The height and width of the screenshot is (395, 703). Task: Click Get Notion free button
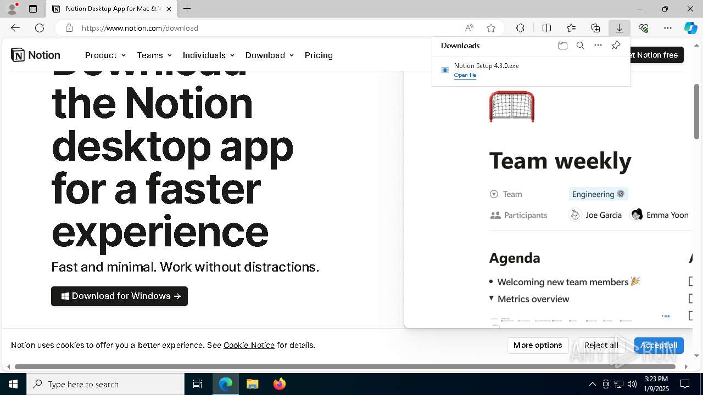657,55
